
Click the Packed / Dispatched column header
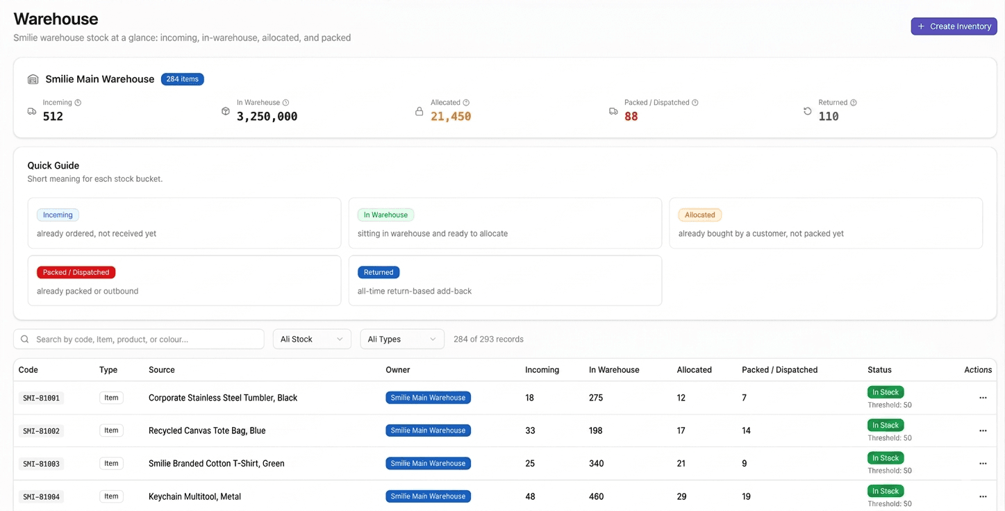[x=780, y=370]
